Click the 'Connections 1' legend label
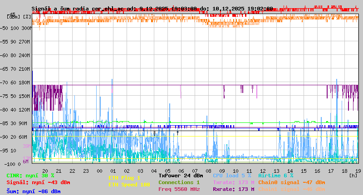363x195 pixels. pyautogui.click(x=179, y=182)
